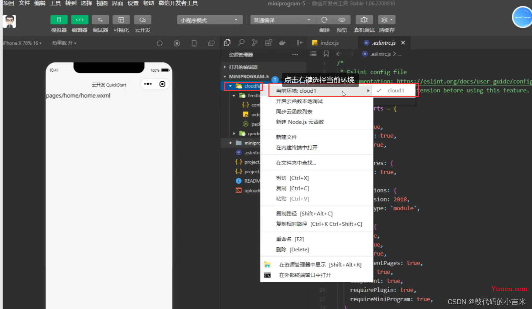
Task: Click the breadcrumb outline list icon
Action: click(313, 54)
